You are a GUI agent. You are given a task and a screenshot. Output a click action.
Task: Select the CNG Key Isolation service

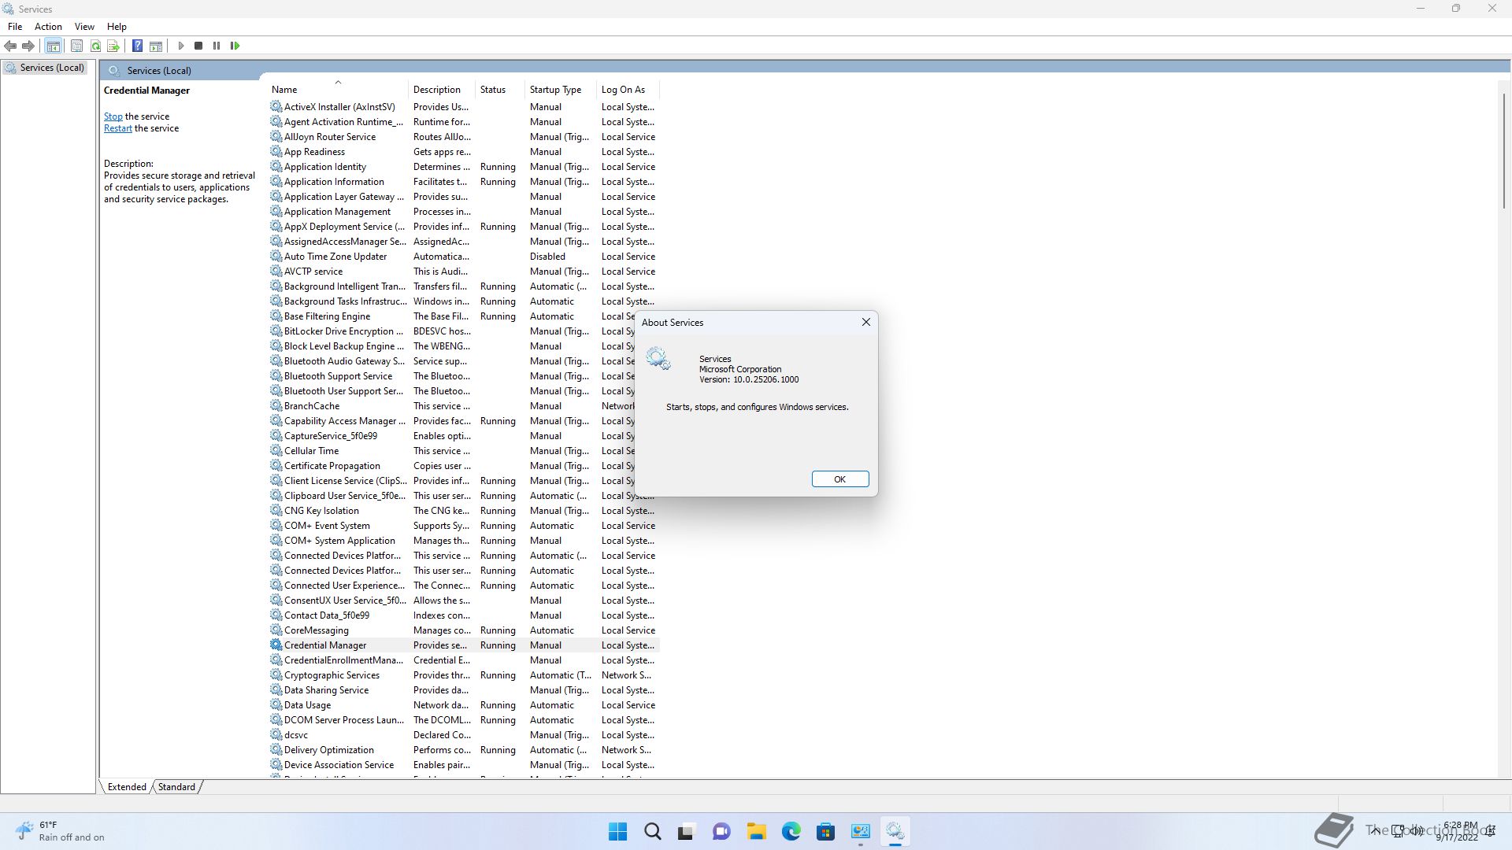point(464,511)
